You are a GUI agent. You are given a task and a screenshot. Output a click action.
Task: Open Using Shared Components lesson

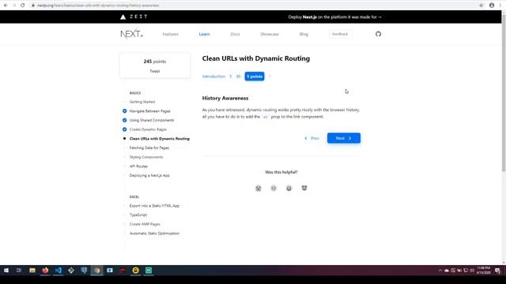click(152, 120)
